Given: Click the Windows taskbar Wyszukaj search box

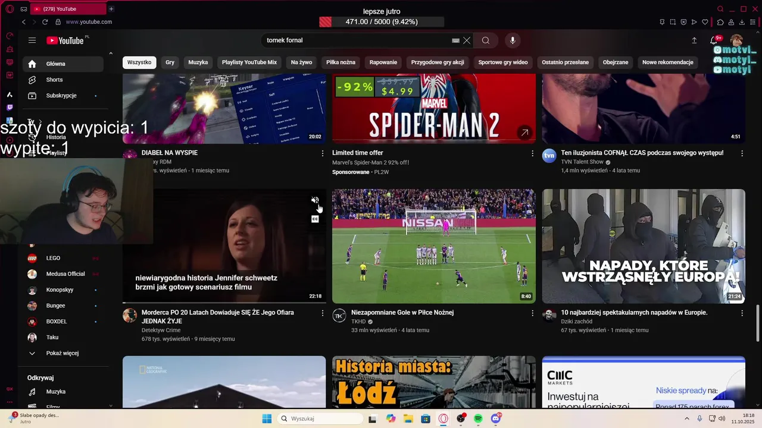Looking at the screenshot, I should [320, 418].
